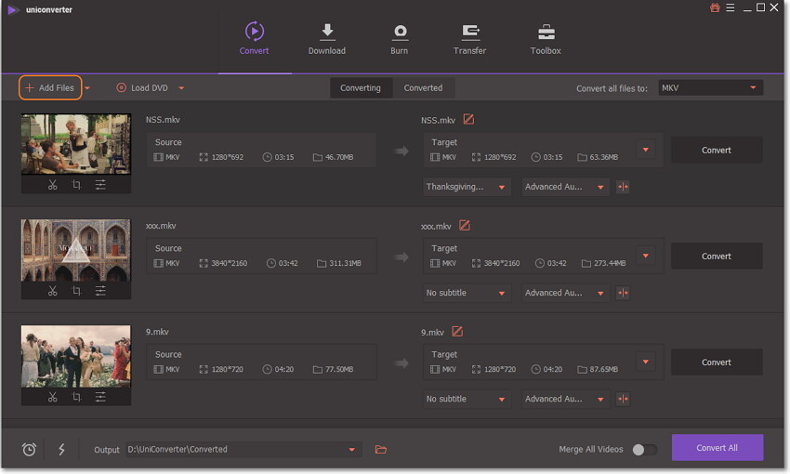Expand the Add Files dropdown arrow

click(x=87, y=88)
